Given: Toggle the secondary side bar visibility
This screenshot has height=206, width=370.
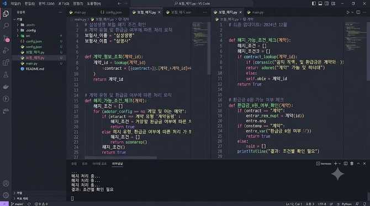Looking at the screenshot, I should [x=326, y=3].
